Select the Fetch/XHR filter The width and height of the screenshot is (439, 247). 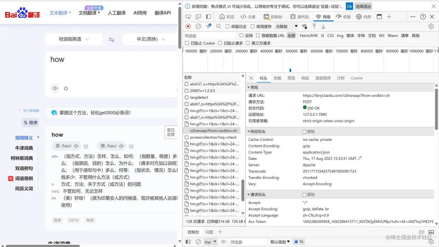coord(309,35)
